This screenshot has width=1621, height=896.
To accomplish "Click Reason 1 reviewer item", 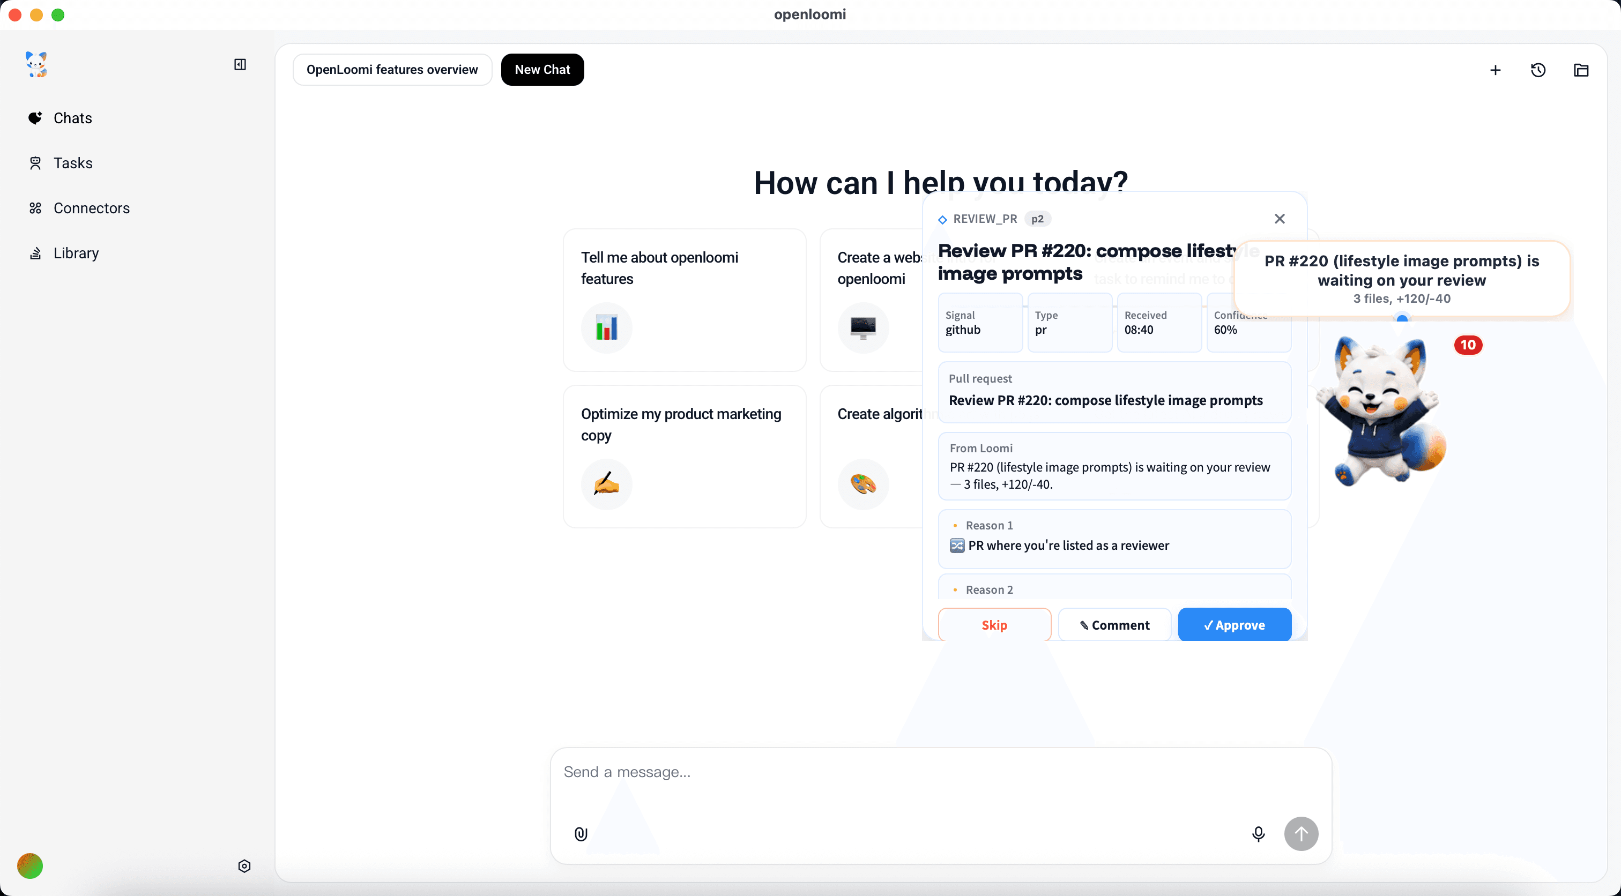I will click(x=1114, y=539).
